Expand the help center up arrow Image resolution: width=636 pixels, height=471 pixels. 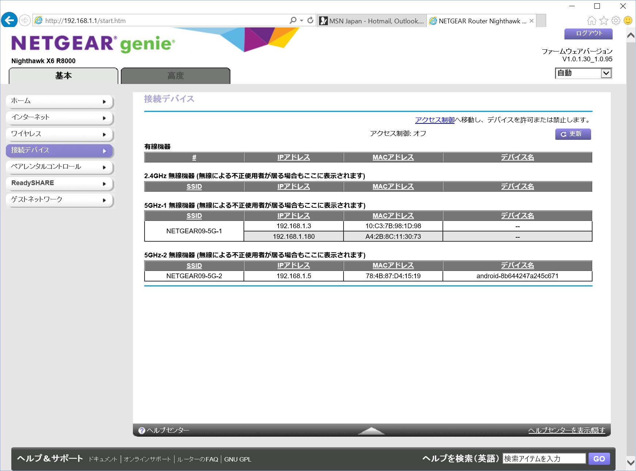[371, 431]
